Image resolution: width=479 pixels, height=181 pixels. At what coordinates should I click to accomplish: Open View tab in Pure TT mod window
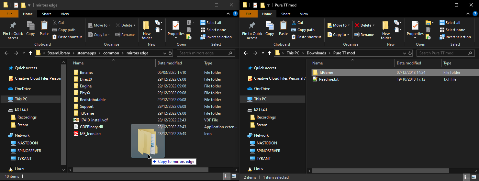point(304,14)
